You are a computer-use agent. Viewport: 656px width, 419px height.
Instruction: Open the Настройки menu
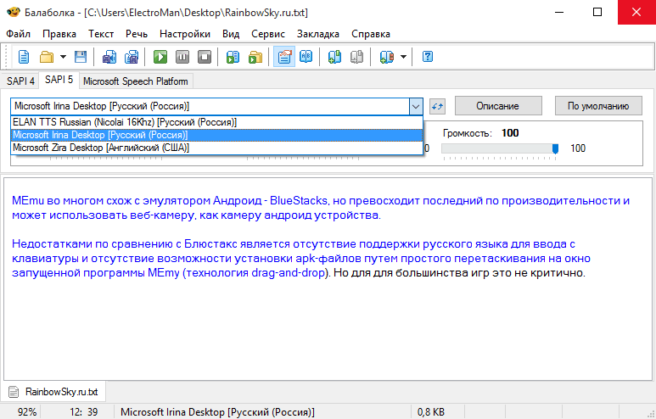[x=185, y=34]
